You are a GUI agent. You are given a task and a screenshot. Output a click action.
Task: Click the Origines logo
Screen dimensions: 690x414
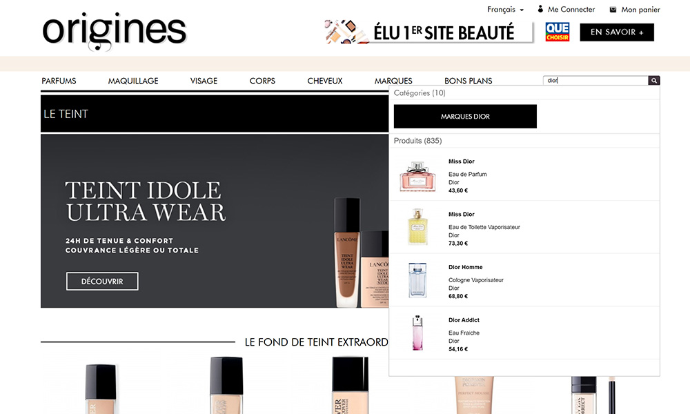point(115,32)
